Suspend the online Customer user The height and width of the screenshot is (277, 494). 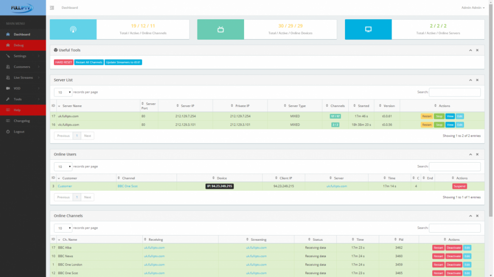point(459,186)
